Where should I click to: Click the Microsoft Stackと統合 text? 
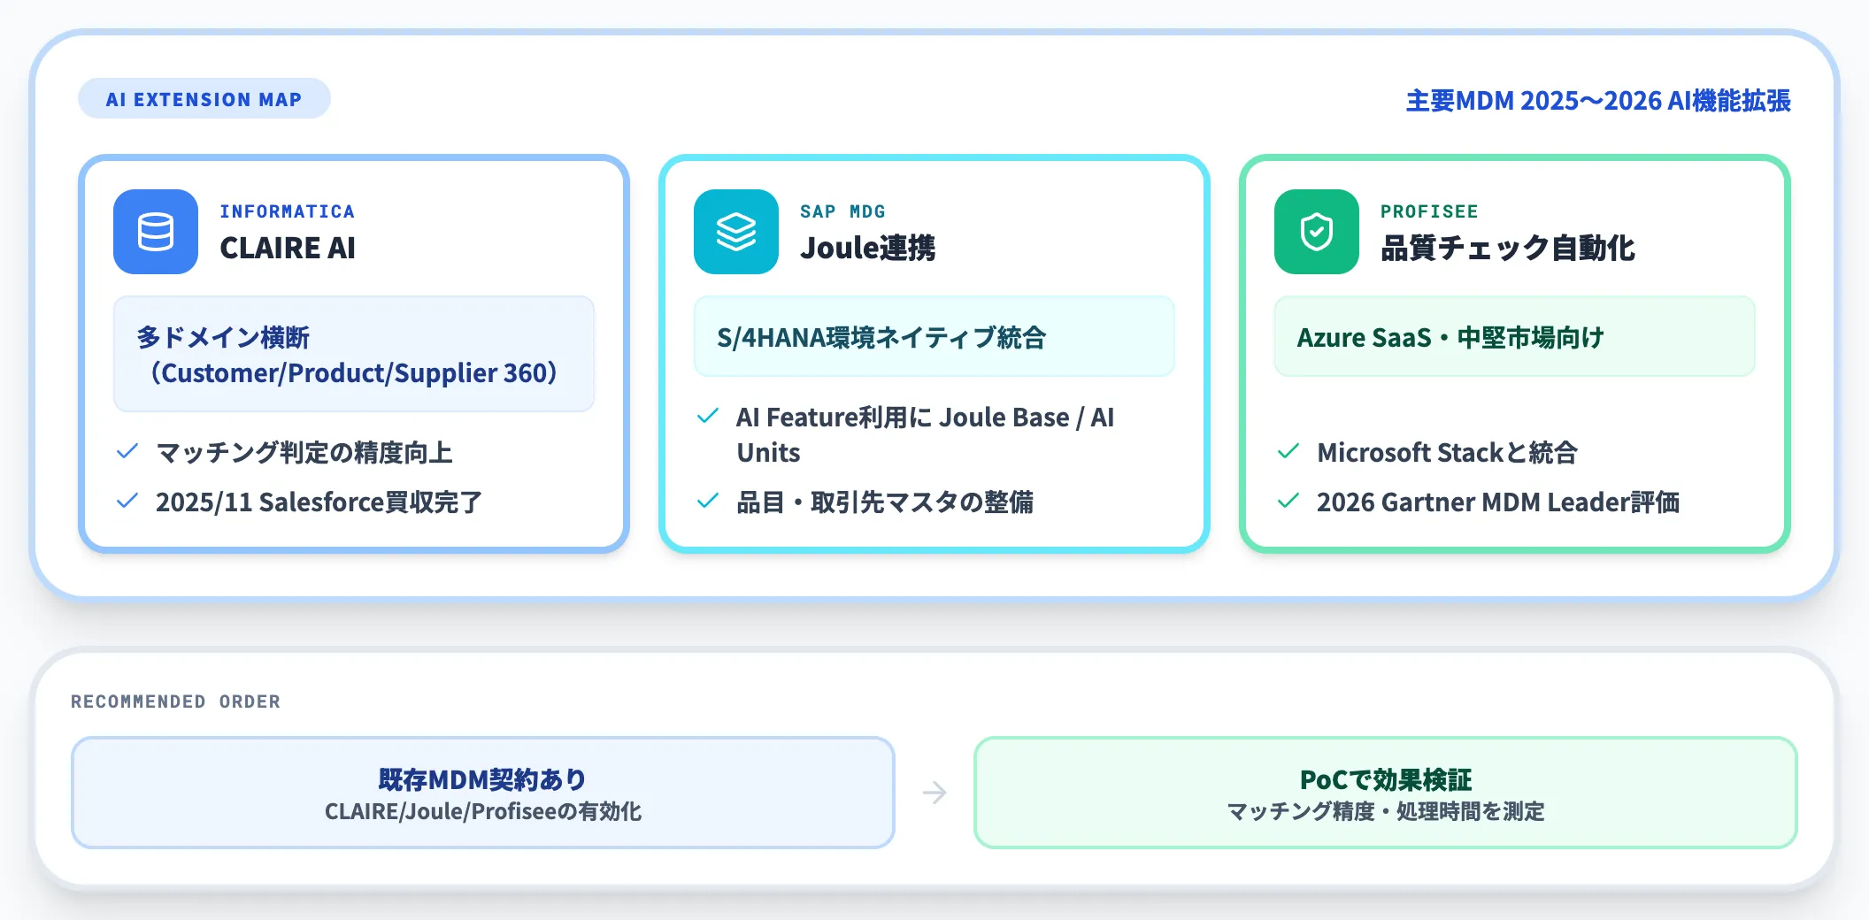coord(1448,453)
